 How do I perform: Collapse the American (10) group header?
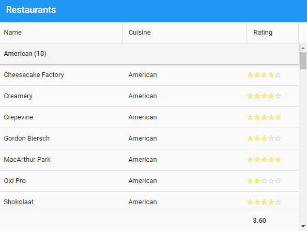pyautogui.click(x=149, y=54)
